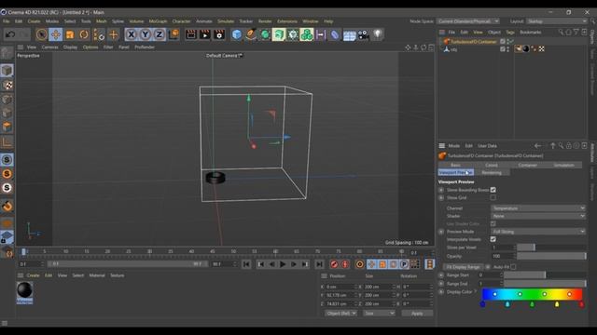This screenshot has width=597, height=335.
Task: Switch to the Simulation tab
Action: pos(563,166)
